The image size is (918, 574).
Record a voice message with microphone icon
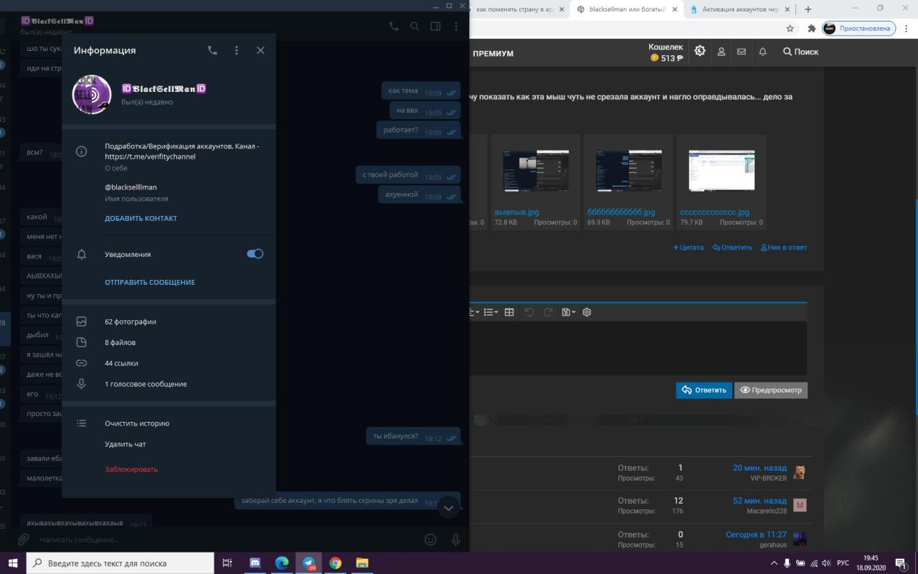(455, 540)
